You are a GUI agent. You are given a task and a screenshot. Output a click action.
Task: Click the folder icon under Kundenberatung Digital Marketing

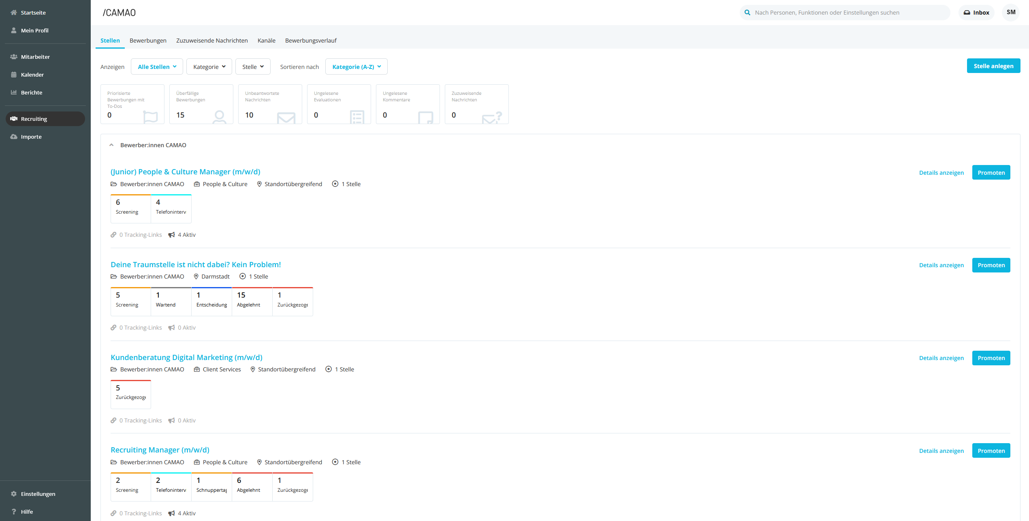click(x=114, y=369)
